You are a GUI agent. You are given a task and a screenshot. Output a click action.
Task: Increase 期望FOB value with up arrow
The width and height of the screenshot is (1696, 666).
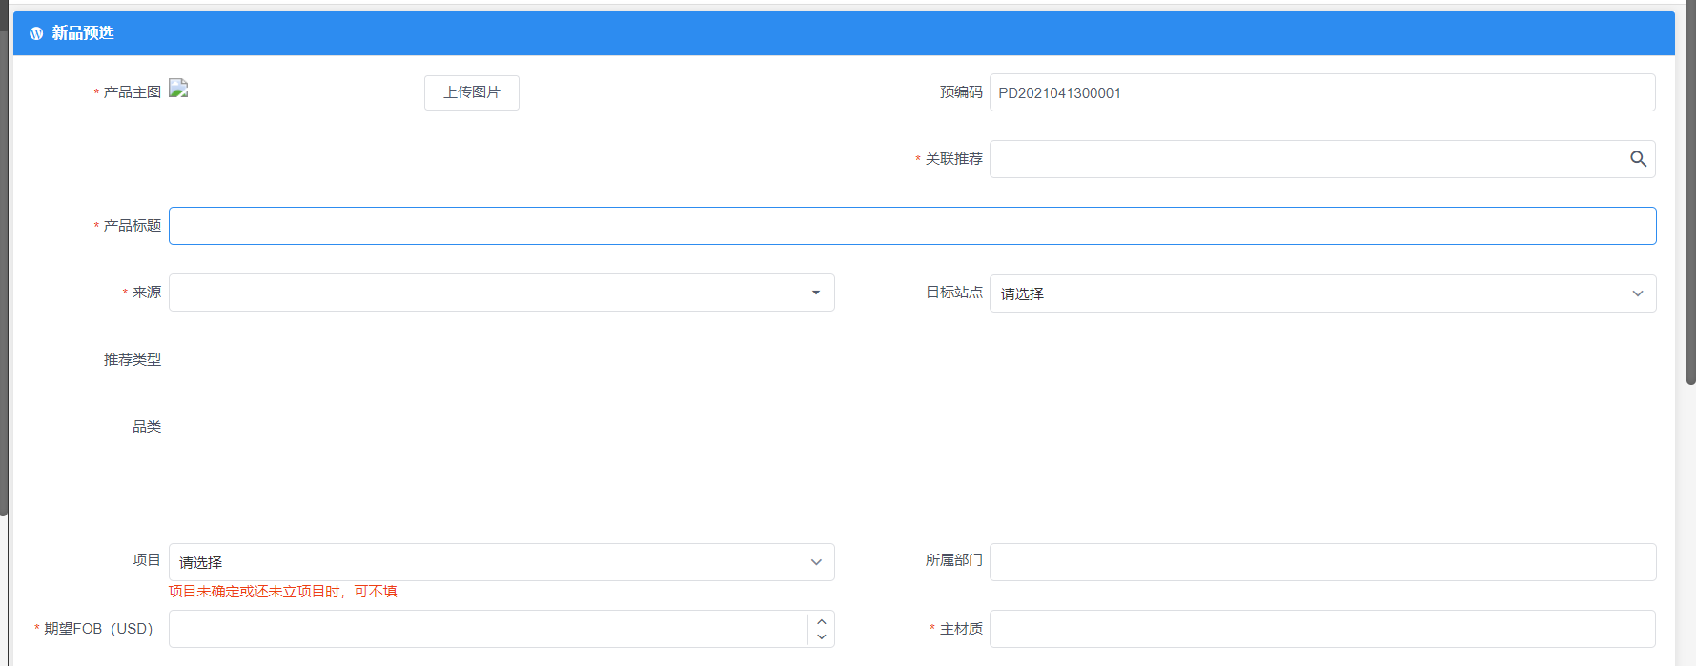(822, 621)
